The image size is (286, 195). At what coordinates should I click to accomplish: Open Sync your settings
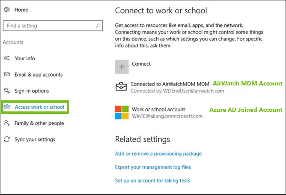(35, 140)
